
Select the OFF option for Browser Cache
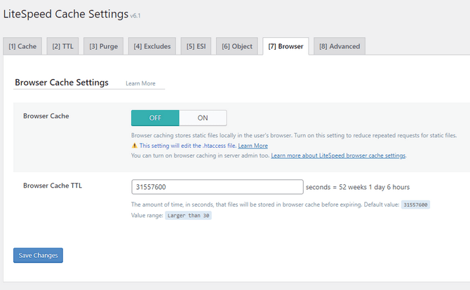click(155, 118)
